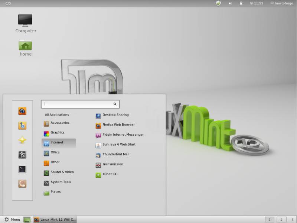Click the yellow star favorites icon
This screenshot has height=223, width=297.
(x=22, y=140)
